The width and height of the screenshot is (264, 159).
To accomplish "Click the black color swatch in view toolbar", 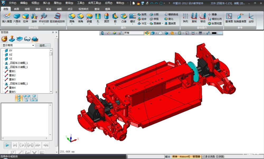I will tap(214, 33).
